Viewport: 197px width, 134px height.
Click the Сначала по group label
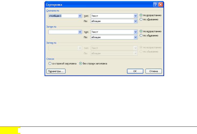[53, 11]
